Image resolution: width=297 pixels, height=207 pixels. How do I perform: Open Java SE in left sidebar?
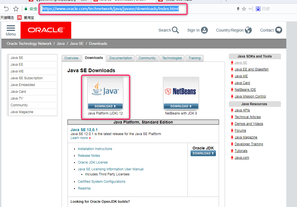33,58
